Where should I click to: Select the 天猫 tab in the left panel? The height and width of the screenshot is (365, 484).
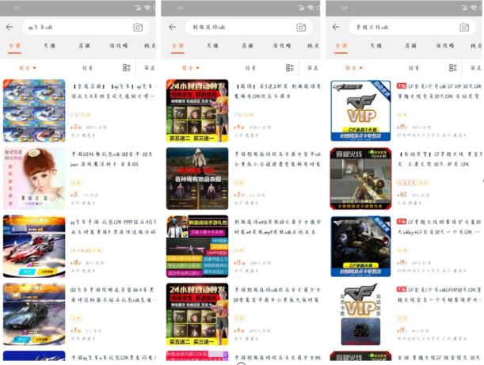[x=49, y=47]
